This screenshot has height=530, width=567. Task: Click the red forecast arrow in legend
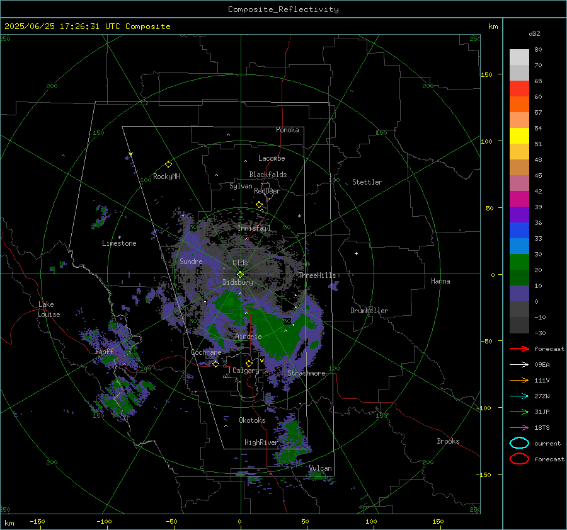pos(519,349)
